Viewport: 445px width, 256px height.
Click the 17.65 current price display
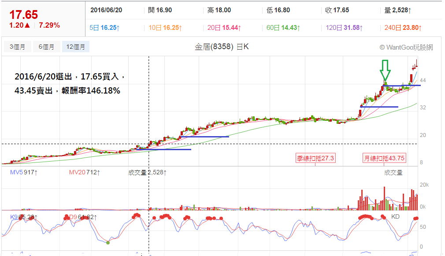click(23, 14)
